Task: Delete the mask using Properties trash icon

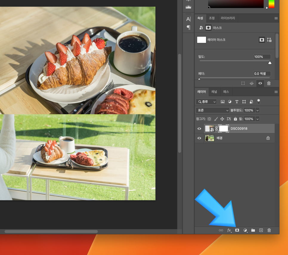Action: [x=269, y=84]
